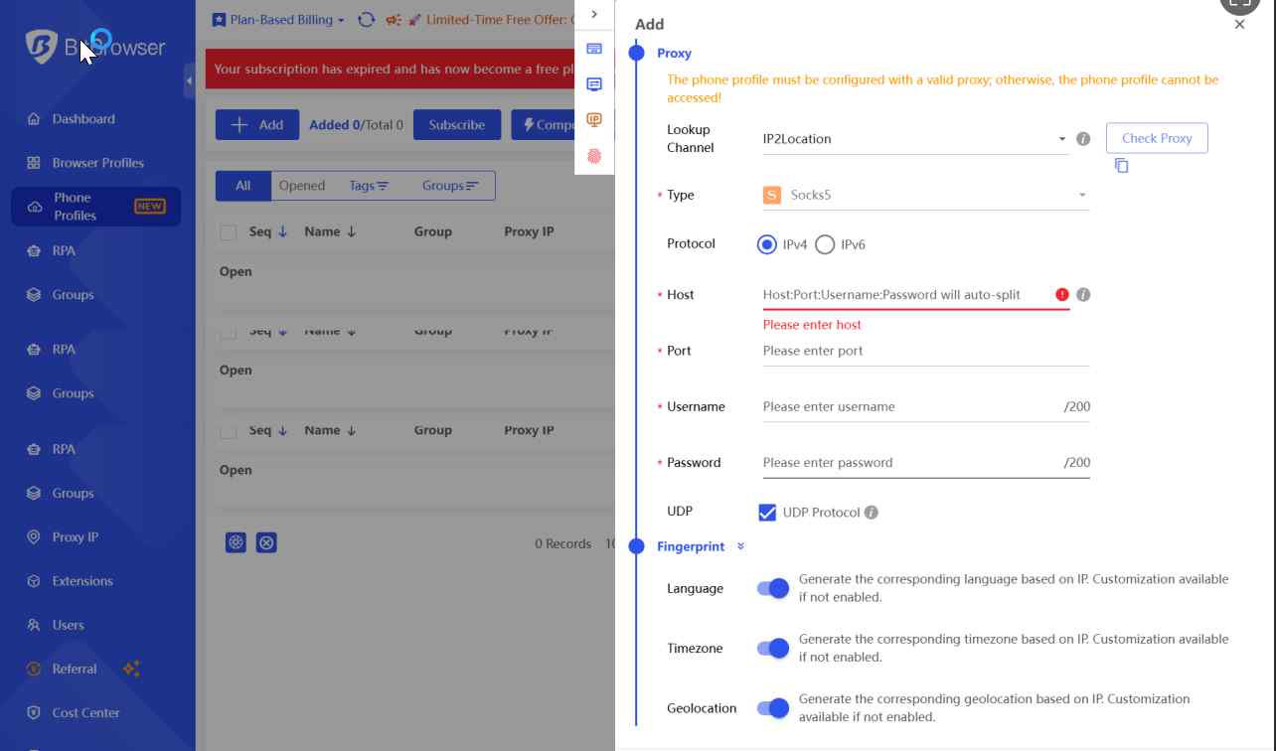Click the refresh icon in top bar
The width and height of the screenshot is (1276, 751).
pos(366,20)
